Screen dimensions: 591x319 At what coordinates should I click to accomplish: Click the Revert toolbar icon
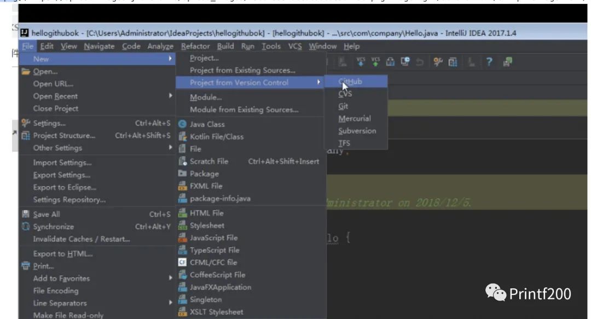tap(420, 62)
